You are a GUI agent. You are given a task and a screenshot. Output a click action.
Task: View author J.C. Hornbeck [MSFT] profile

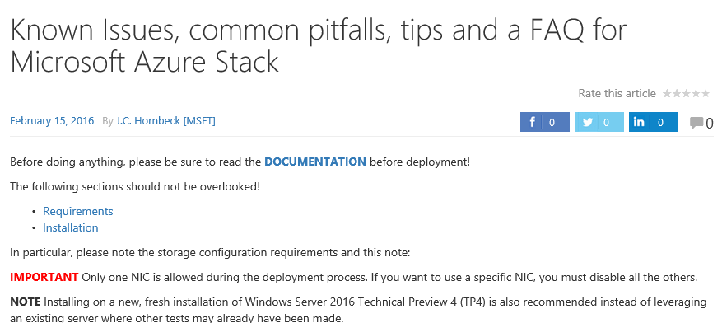(165, 121)
